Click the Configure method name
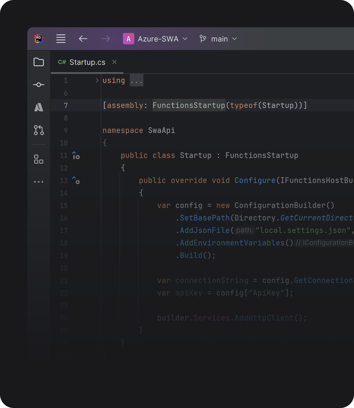Viewport: 354px width, 408px height. [255, 180]
